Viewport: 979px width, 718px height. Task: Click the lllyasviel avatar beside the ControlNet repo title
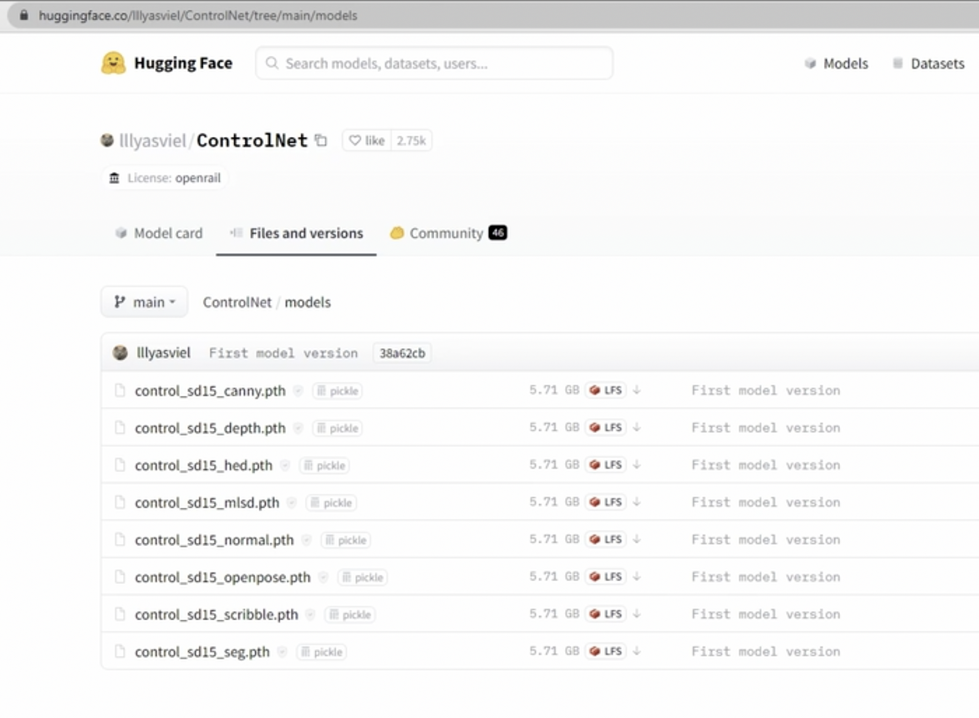tap(107, 140)
